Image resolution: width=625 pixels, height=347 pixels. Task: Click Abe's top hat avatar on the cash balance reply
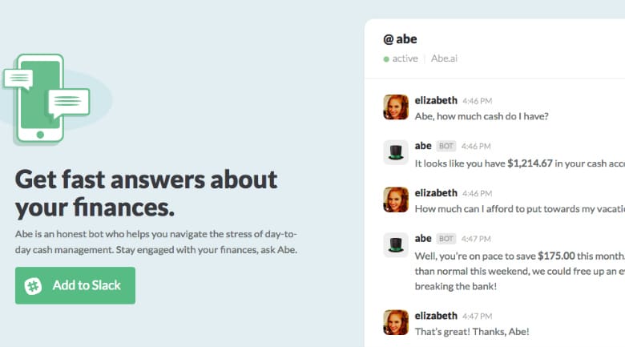point(396,153)
